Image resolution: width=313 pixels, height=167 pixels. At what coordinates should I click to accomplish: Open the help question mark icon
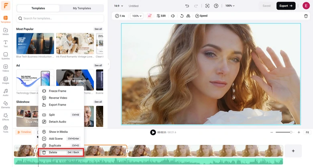(216, 6)
